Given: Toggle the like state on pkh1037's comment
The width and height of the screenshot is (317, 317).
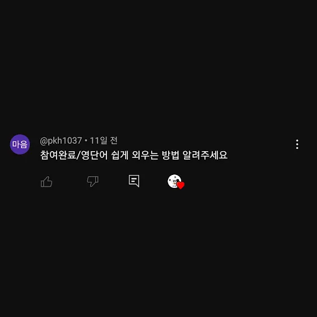Looking at the screenshot, I should coord(46,182).
